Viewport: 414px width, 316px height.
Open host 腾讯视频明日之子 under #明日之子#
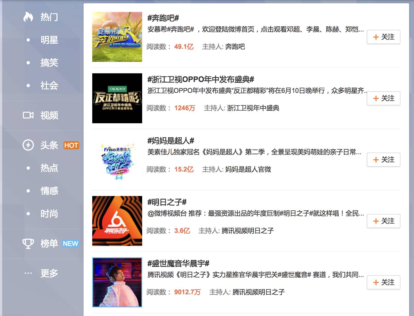(x=248, y=231)
